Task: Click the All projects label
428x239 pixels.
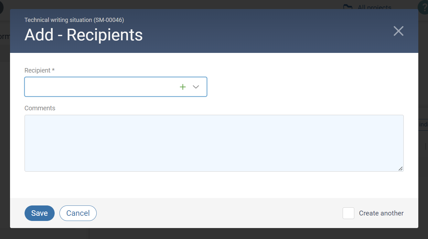Action: coord(374,7)
